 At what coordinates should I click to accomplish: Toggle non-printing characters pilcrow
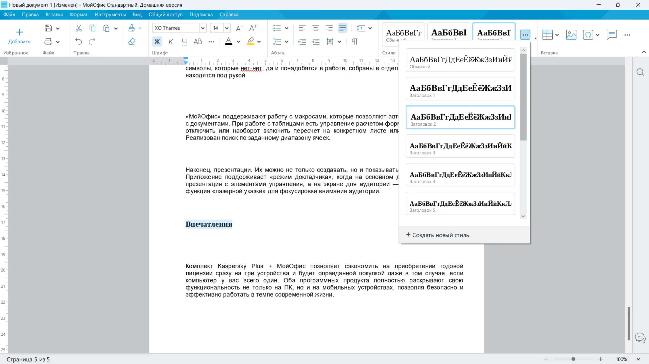pos(354,42)
